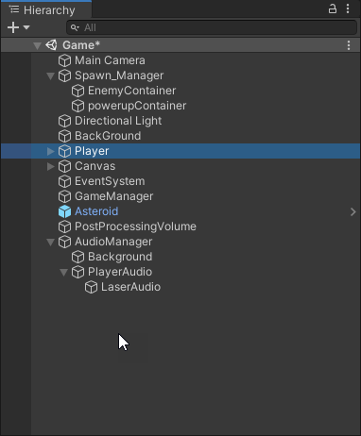Select the PlayerAudio object
Viewport: 361px width, 436px height.
click(x=120, y=272)
